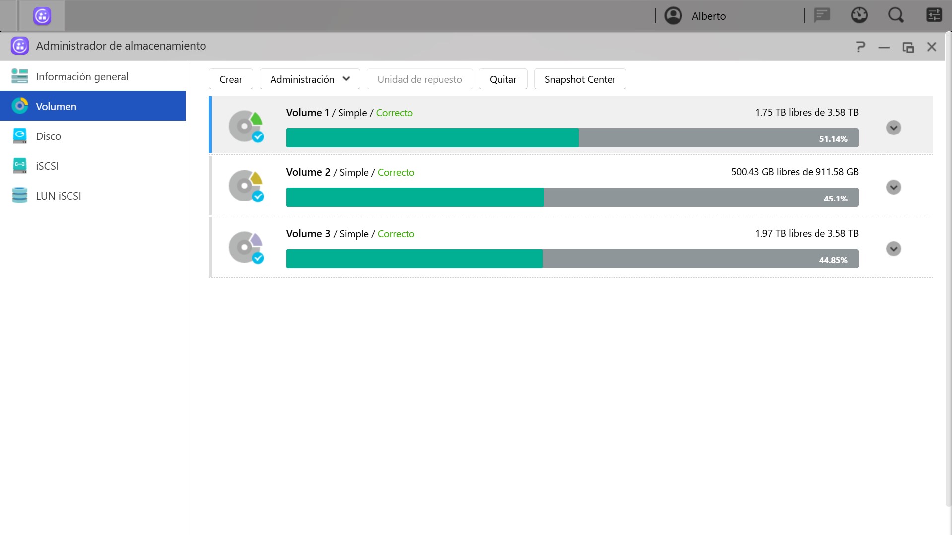Screen dimensions: 952x535
Task: Click the Volume 3 disk status icon
Action: 246,248
